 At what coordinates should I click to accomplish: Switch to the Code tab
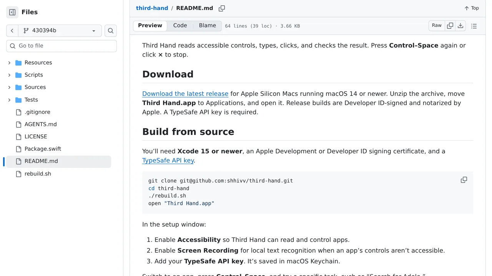click(180, 26)
